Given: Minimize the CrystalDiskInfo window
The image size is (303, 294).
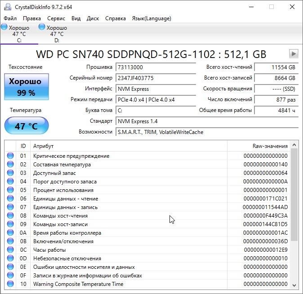Looking at the screenshot, I should (251, 7).
